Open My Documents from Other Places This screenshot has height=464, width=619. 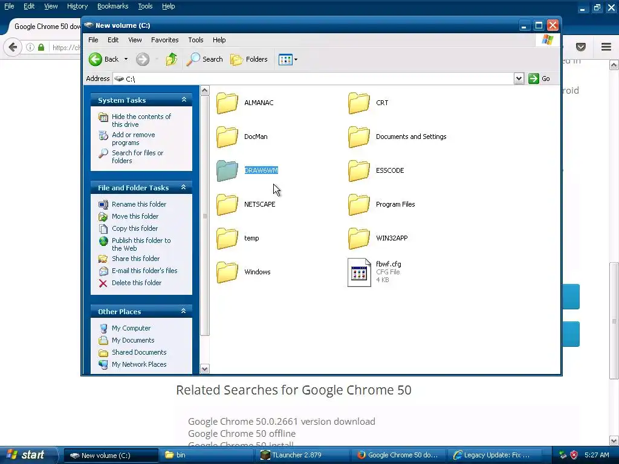click(132, 340)
